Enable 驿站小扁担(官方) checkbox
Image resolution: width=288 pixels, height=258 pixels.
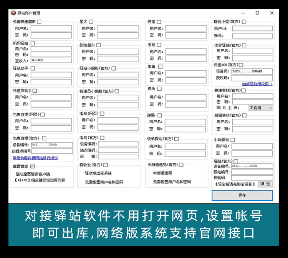coord(114,68)
